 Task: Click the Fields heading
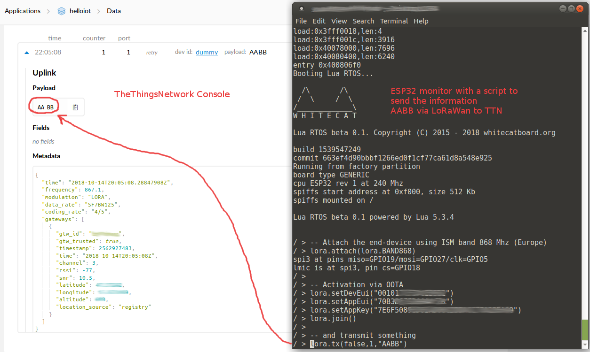41,128
